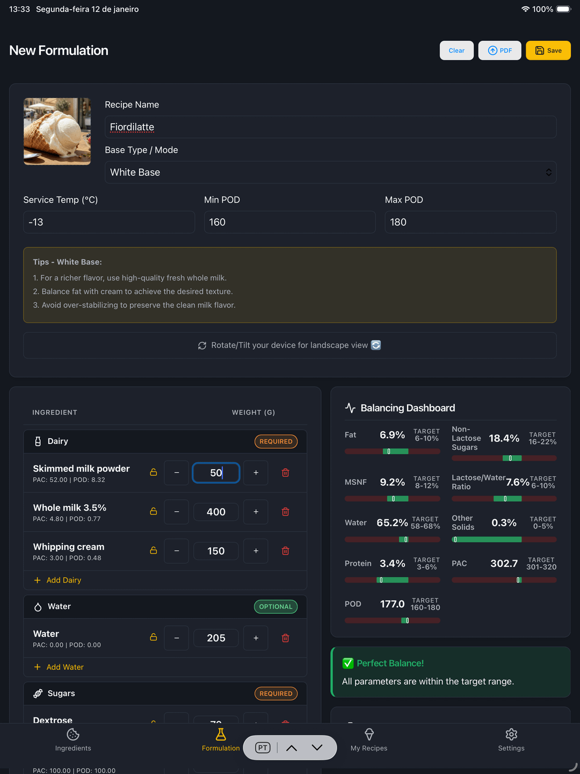The width and height of the screenshot is (580, 774).
Task: Remove Water ingredient with trash icon
Action: click(x=285, y=638)
